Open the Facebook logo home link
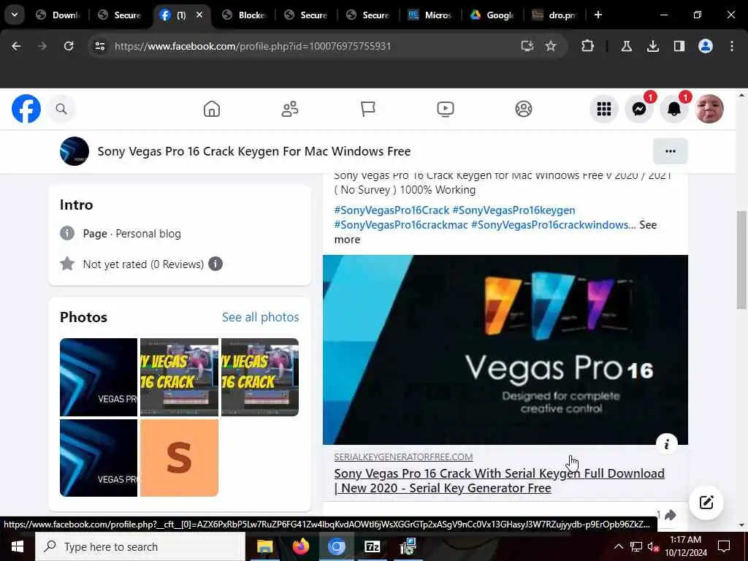This screenshot has height=561, width=748. pos(26,109)
